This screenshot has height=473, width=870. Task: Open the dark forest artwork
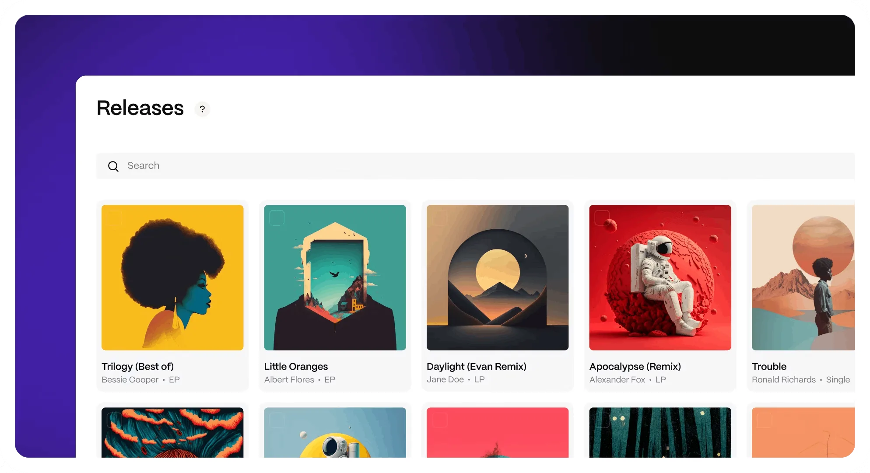click(660, 433)
